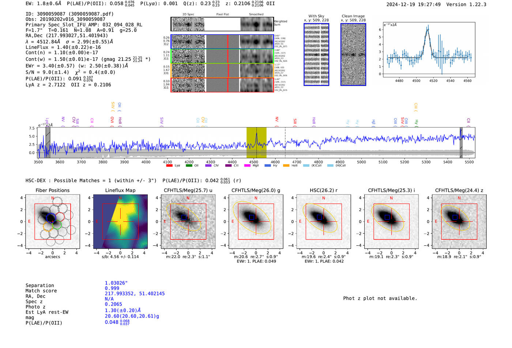Open the With Sky cutout image
The width and height of the screenshot is (512, 348).
pyautogui.click(x=316, y=54)
